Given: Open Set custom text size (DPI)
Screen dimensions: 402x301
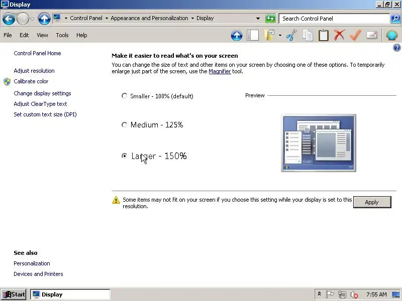Looking at the screenshot, I should click(x=45, y=114).
